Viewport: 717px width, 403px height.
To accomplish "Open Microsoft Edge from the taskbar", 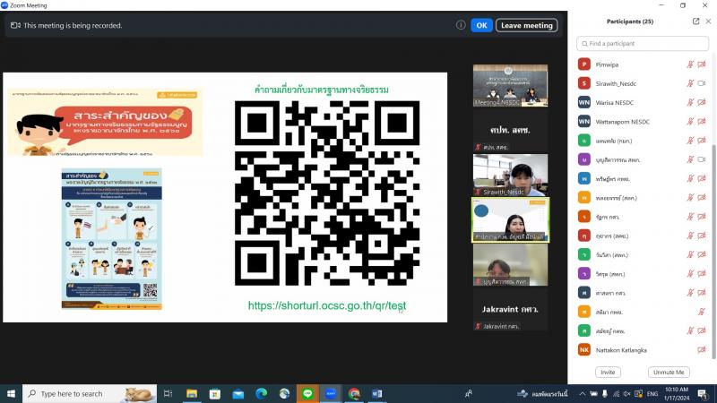I will (262, 393).
